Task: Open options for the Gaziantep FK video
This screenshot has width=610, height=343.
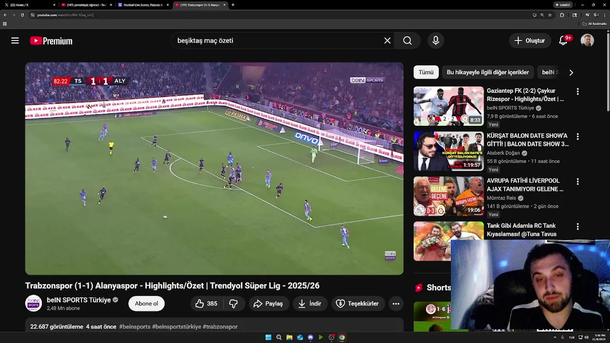Action: (578, 91)
